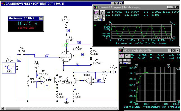Click the scale/axis icon in Transient Analysis window
181x111 pixels.
(x=96, y=12)
